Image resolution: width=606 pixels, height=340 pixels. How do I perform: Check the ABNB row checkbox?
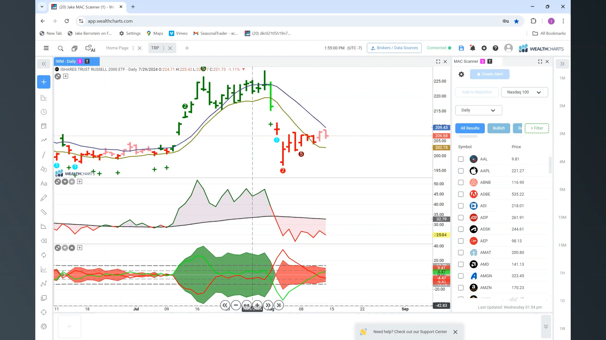click(x=461, y=183)
